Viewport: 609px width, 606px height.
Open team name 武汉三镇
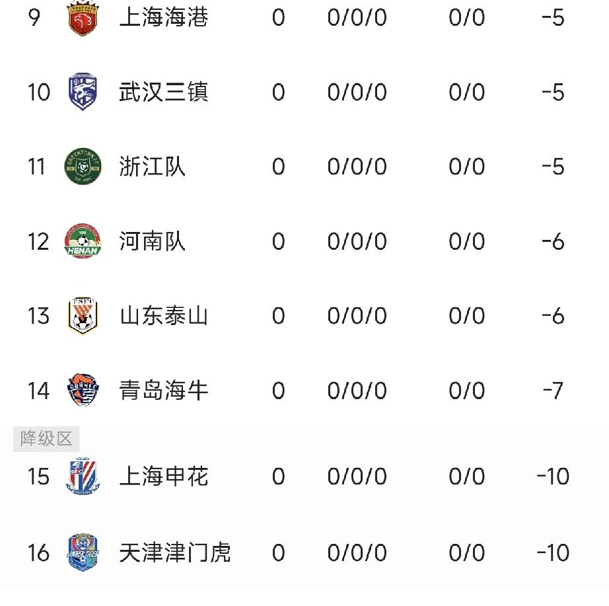coord(164,92)
